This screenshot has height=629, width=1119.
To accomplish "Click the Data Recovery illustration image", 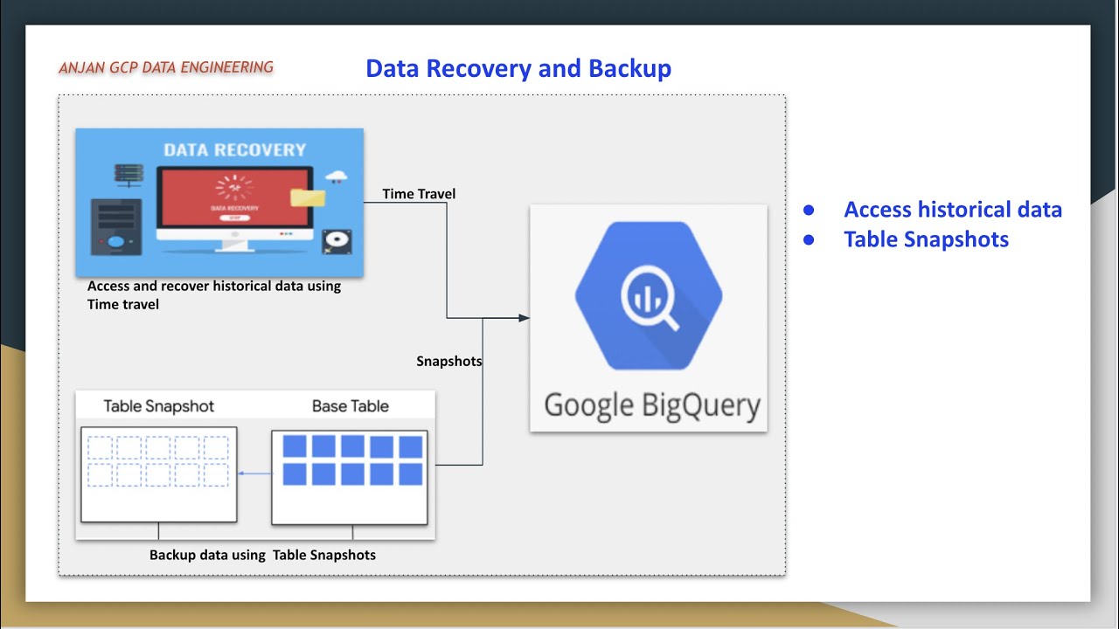I will click(219, 203).
